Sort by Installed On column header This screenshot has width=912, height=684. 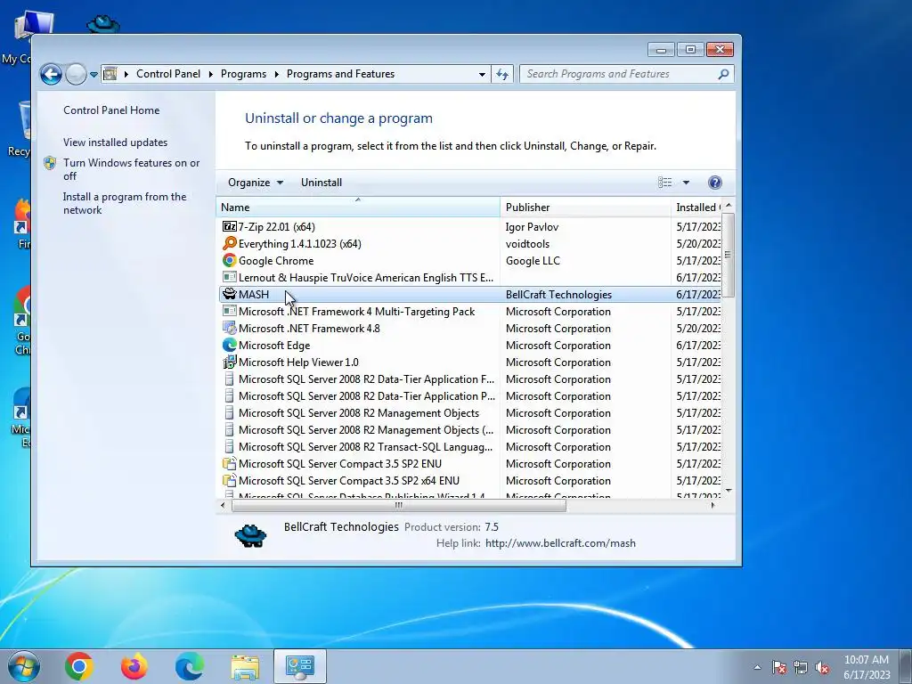696,207
